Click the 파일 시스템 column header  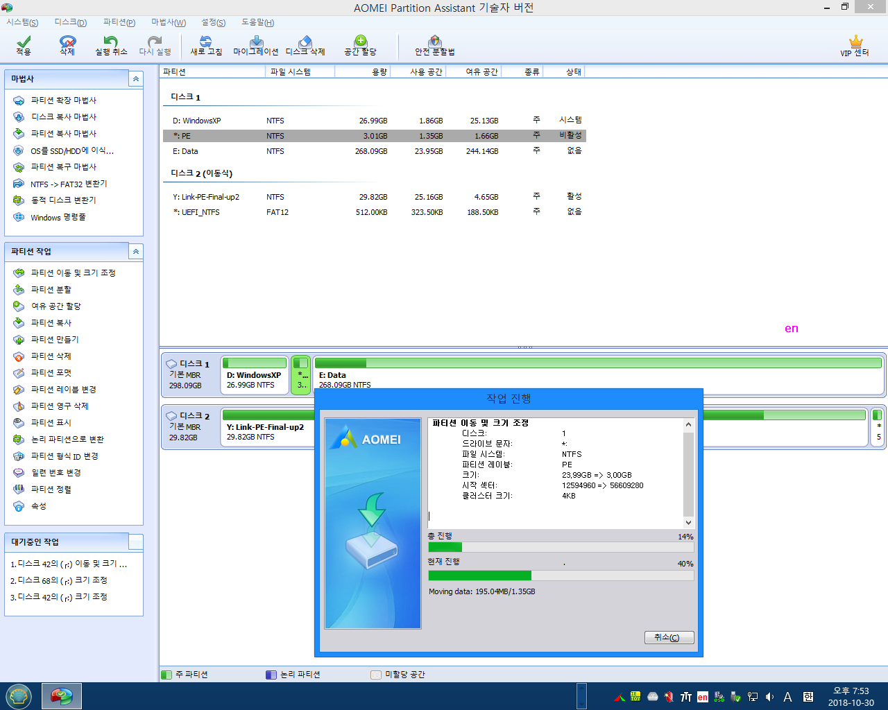coord(300,72)
